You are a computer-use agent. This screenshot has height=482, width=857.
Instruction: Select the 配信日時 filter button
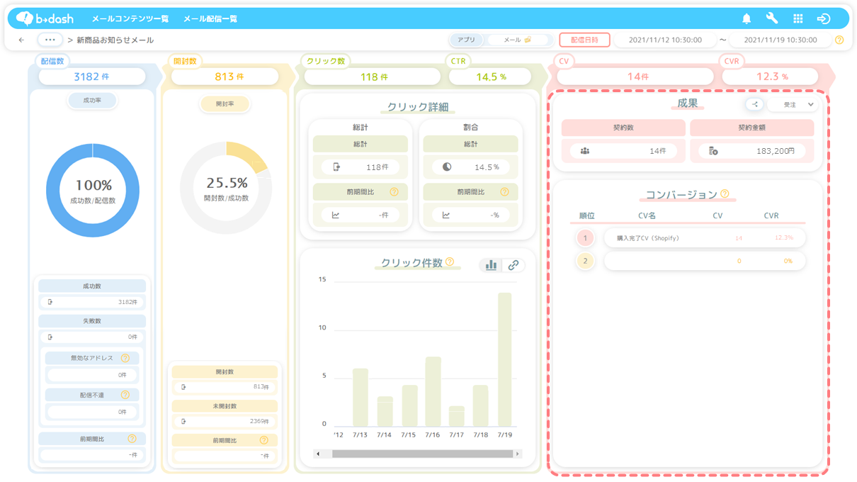pos(584,40)
